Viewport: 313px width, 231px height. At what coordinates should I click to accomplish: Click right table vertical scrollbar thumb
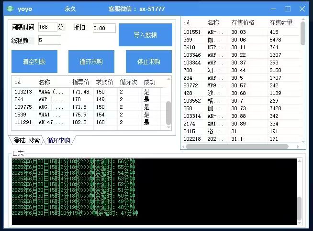(x=303, y=33)
